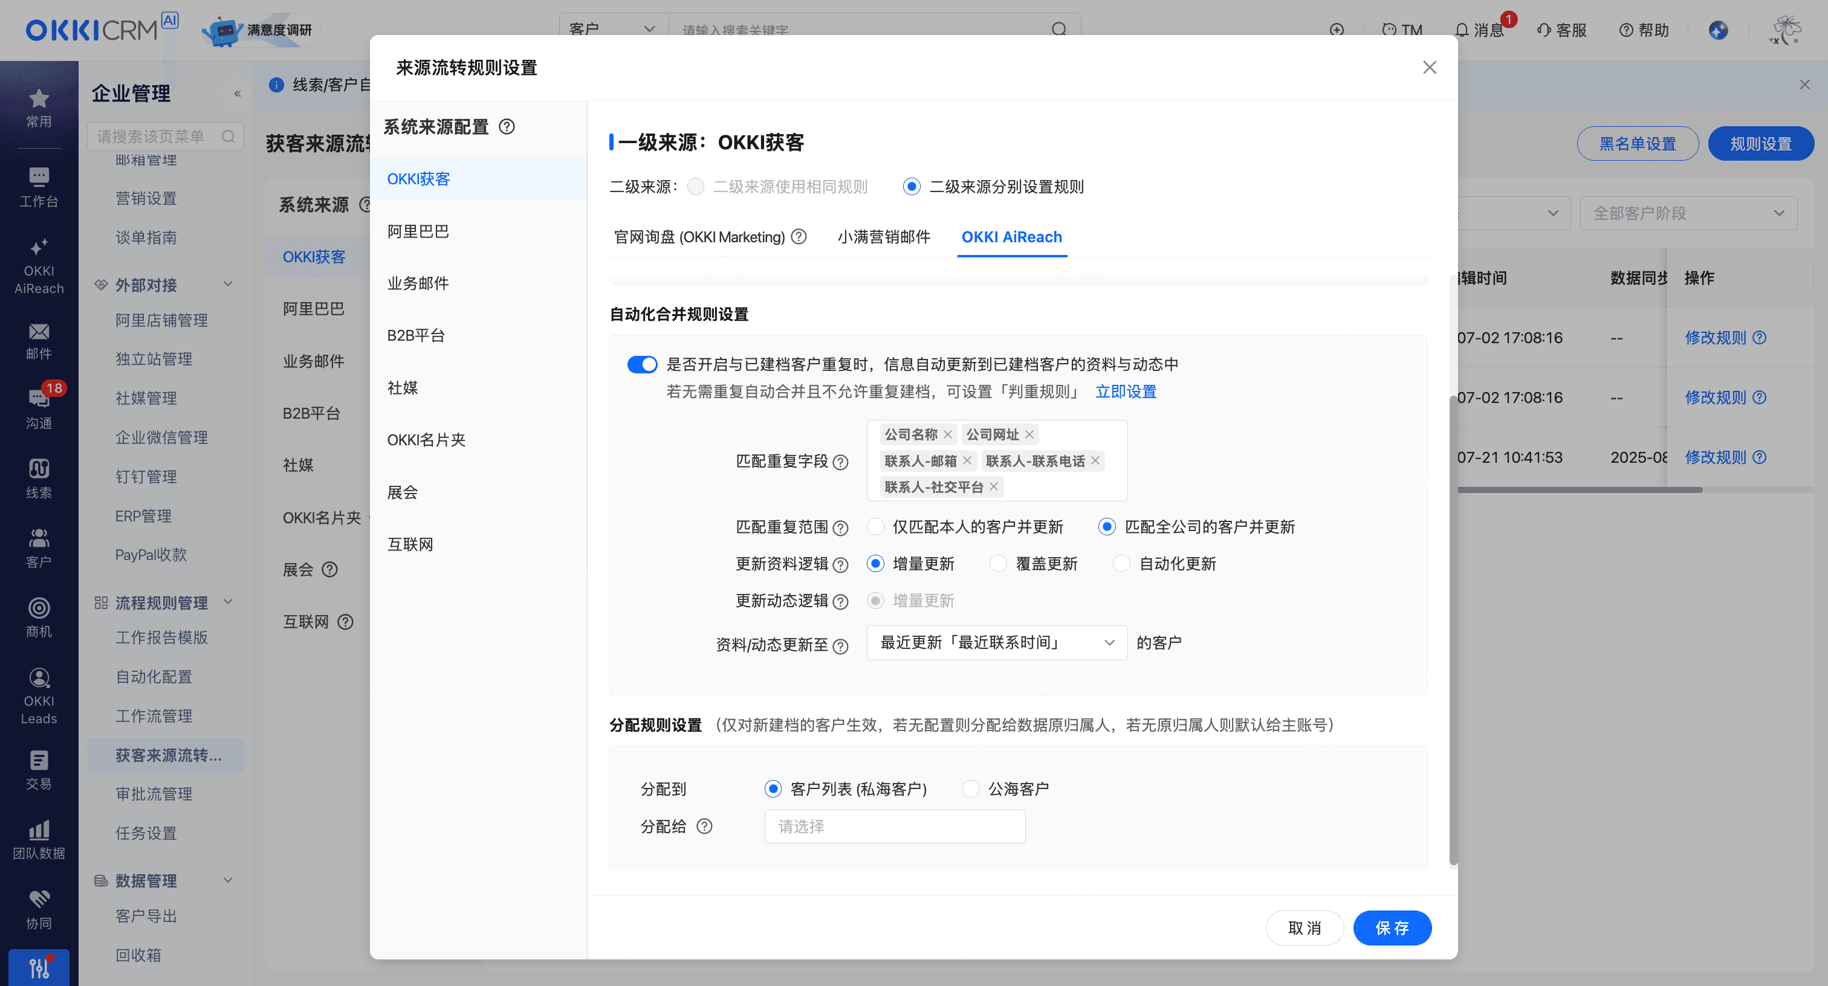Screen dimensions: 1828x986
Task: Select 仅匹配本人的客户并更新 option
Action: [876, 527]
